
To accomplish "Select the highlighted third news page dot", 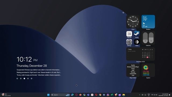I will [24, 78].
